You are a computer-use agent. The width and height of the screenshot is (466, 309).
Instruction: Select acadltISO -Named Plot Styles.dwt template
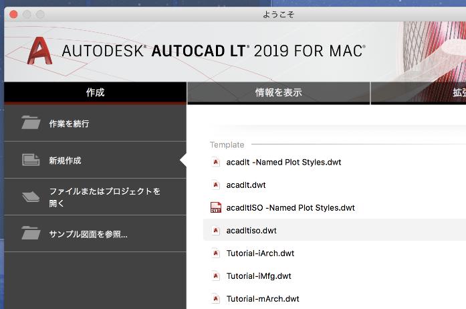tap(290, 208)
